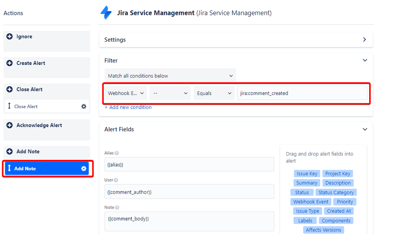
Task: Click the Issue Type field tag
Action: pyautogui.click(x=308, y=211)
